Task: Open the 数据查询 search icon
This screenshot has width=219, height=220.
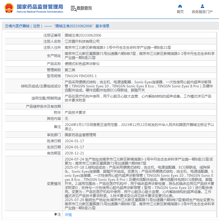Action: pyautogui.click(x=74, y=8)
